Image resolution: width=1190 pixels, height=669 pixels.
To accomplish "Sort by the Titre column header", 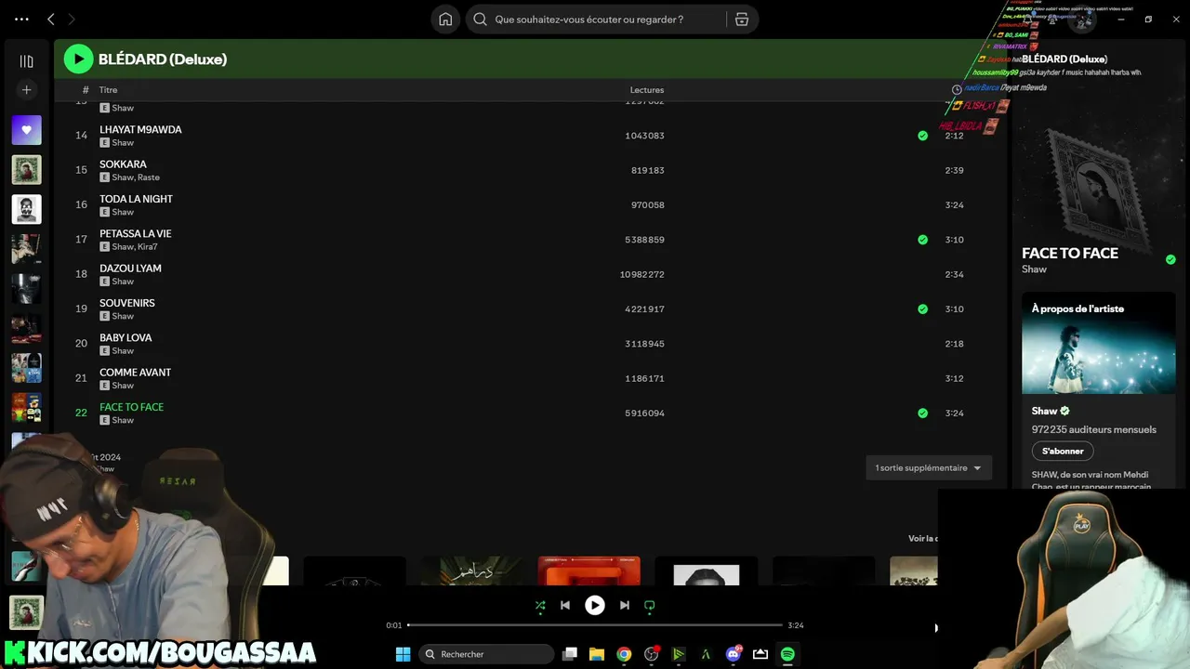I will (109, 90).
